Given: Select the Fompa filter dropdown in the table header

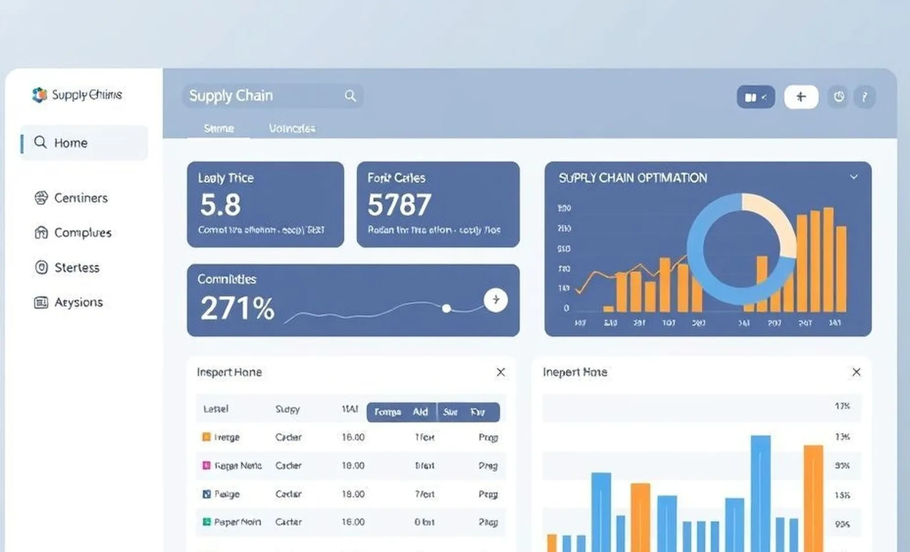Looking at the screenshot, I should (387, 411).
